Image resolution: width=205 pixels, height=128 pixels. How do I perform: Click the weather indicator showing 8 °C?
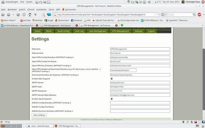click(158, 2)
